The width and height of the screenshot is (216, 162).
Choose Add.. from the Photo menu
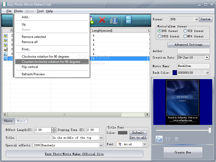(x=52, y=17)
